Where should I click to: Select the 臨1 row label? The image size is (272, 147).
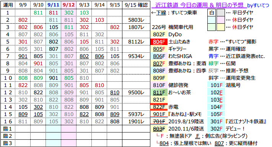[8, 129]
